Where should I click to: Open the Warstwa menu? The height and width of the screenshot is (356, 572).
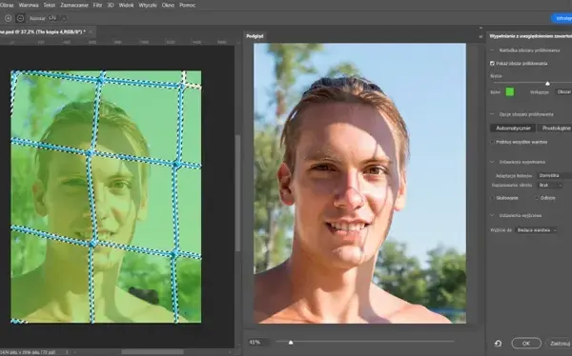coord(29,5)
